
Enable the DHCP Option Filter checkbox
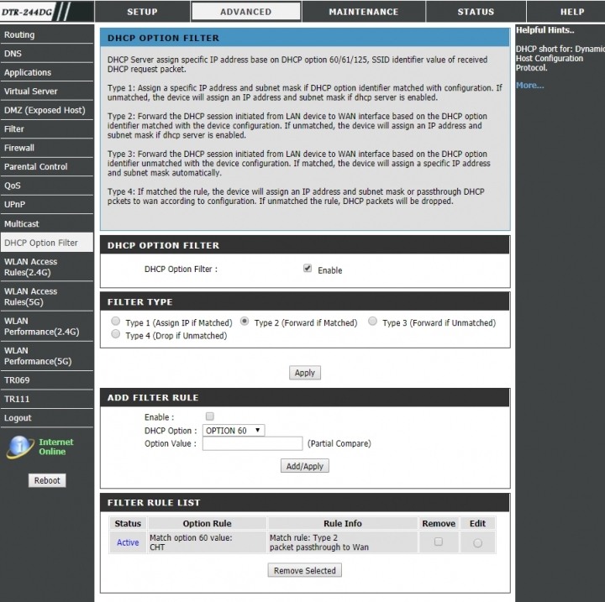pyautogui.click(x=308, y=268)
